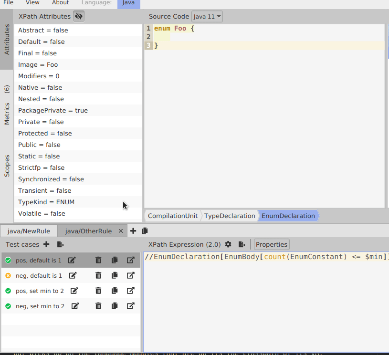Duplicate the current rule tab
This screenshot has height=355, width=389.
145,231
